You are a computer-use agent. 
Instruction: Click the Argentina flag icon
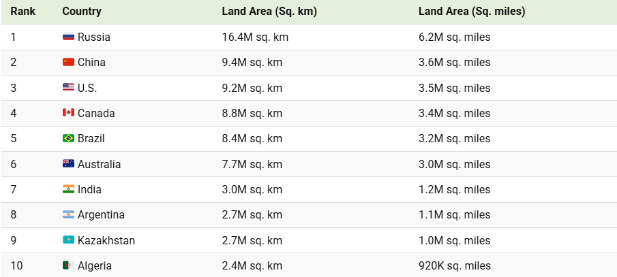click(68, 215)
